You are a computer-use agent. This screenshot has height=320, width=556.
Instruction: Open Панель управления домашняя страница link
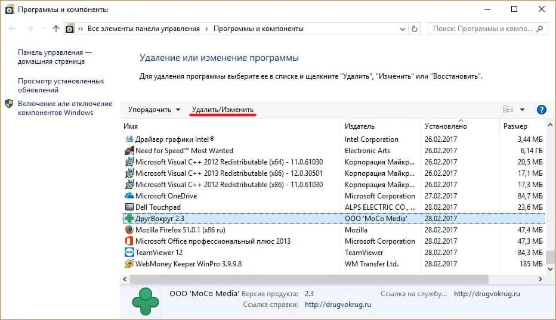pyautogui.click(x=55, y=57)
